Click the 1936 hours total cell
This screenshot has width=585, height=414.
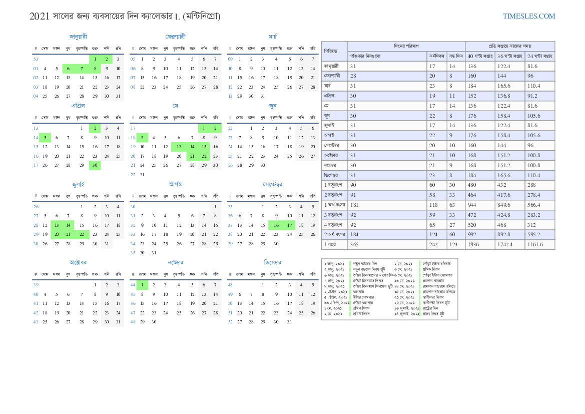click(x=473, y=244)
